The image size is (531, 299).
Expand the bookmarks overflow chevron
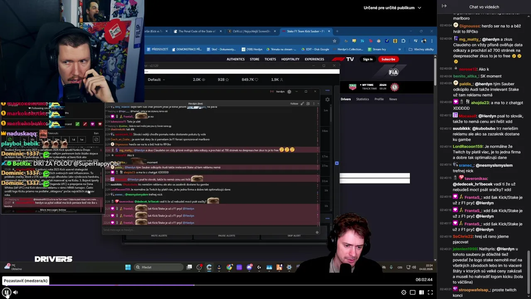tap(399, 49)
